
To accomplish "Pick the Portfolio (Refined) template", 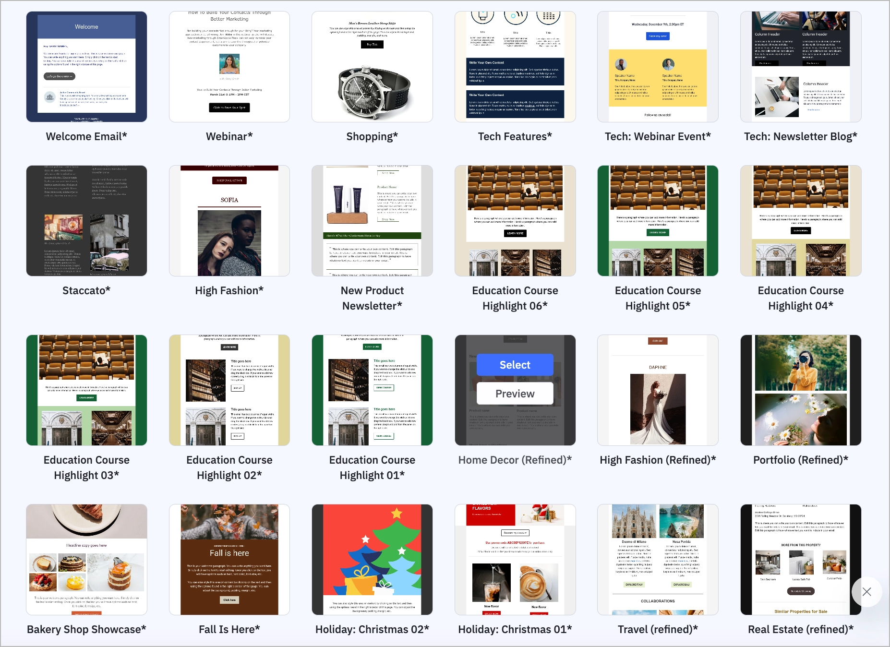I will pyautogui.click(x=800, y=390).
